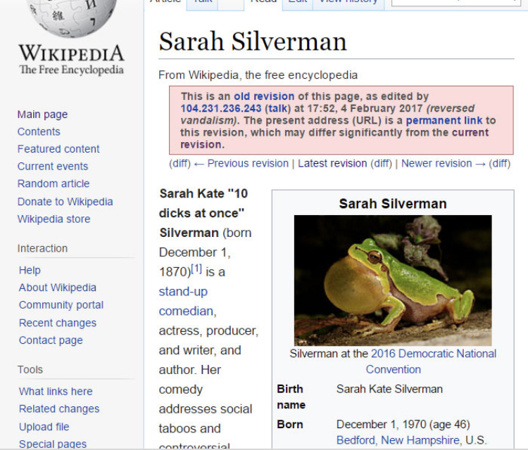
Task: Go to Newer revision
Action: pos(443,163)
